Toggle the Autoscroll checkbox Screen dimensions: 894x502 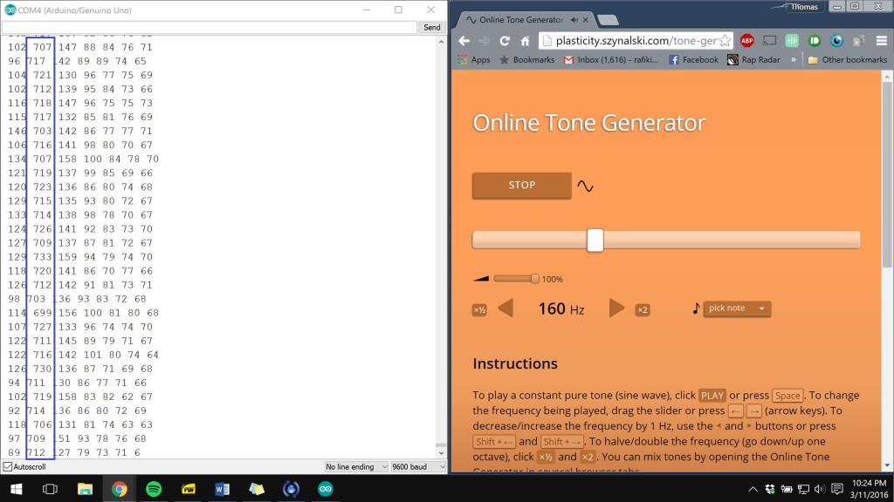point(7,467)
